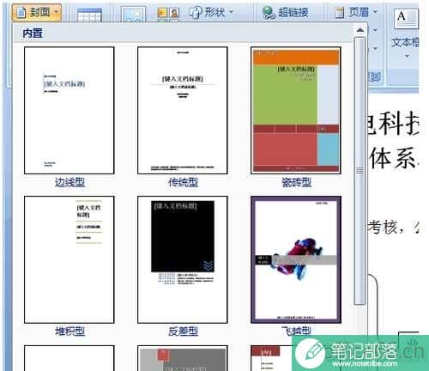Click the table insert icon
429x371 pixels.
point(89,15)
